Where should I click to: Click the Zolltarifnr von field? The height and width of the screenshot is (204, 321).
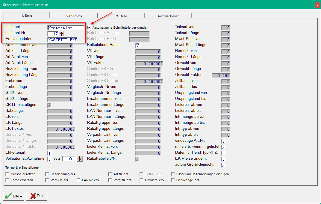coord(225,81)
